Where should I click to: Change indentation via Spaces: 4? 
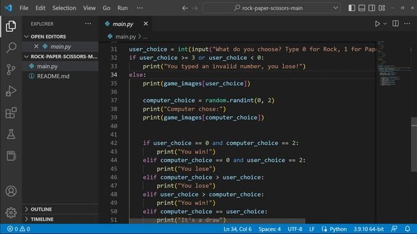[x=269, y=229]
